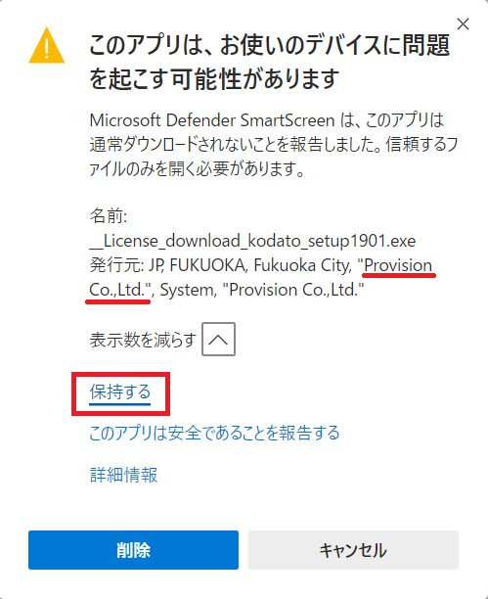
Task: Open the このアプリは安全であることを報告する link
Action: pyautogui.click(x=214, y=433)
